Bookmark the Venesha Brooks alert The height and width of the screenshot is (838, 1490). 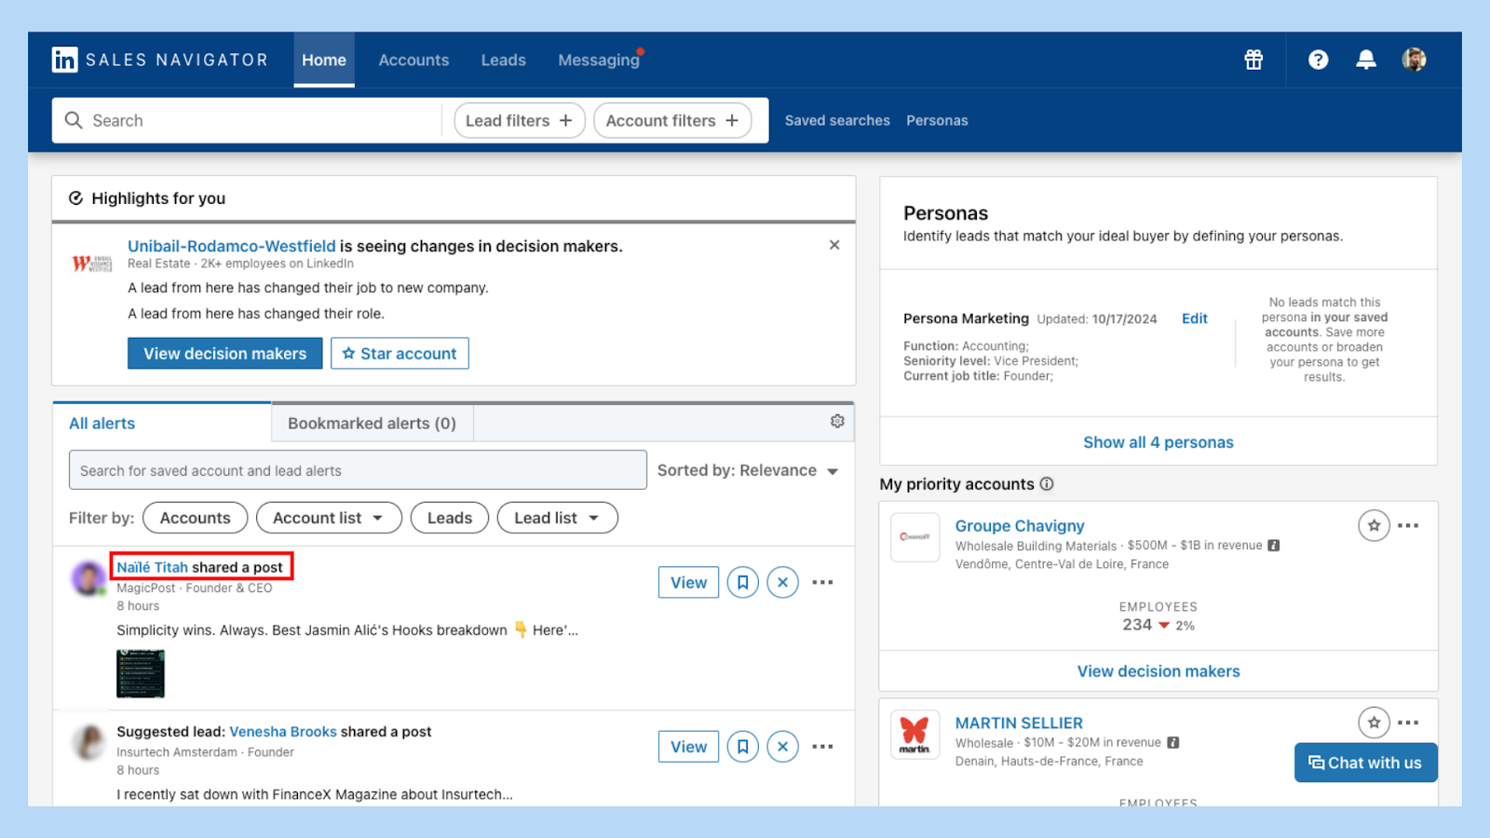742,746
